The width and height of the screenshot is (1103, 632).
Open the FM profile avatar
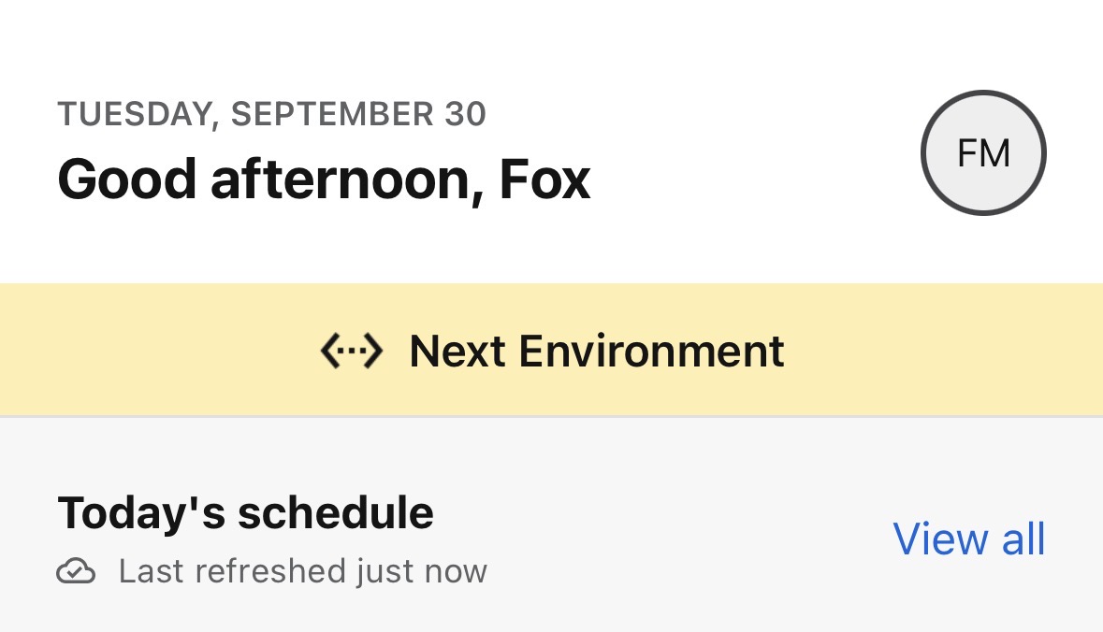983,152
